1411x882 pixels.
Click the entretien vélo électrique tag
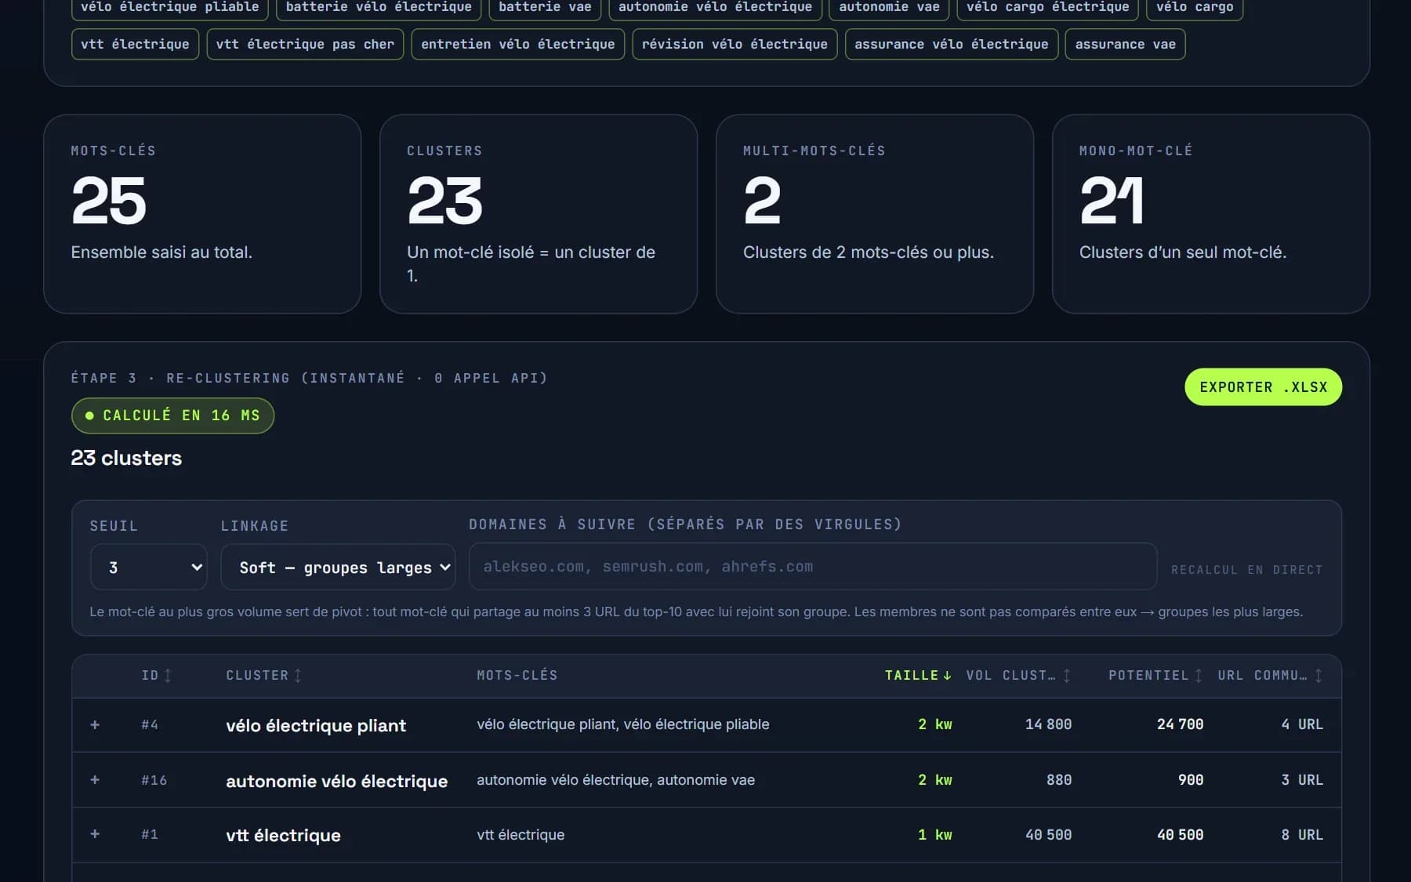(x=517, y=44)
